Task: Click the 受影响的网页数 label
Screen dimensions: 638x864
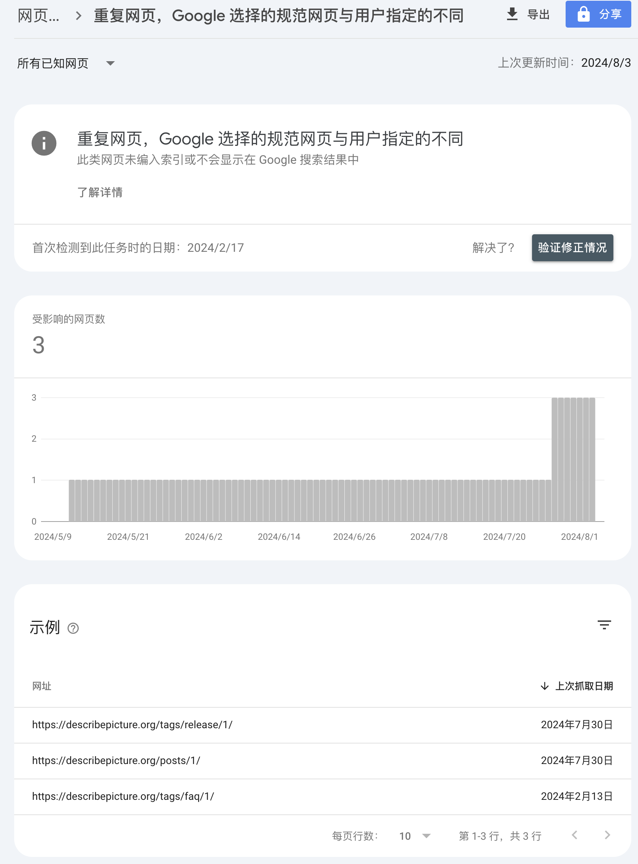Action: click(x=69, y=319)
